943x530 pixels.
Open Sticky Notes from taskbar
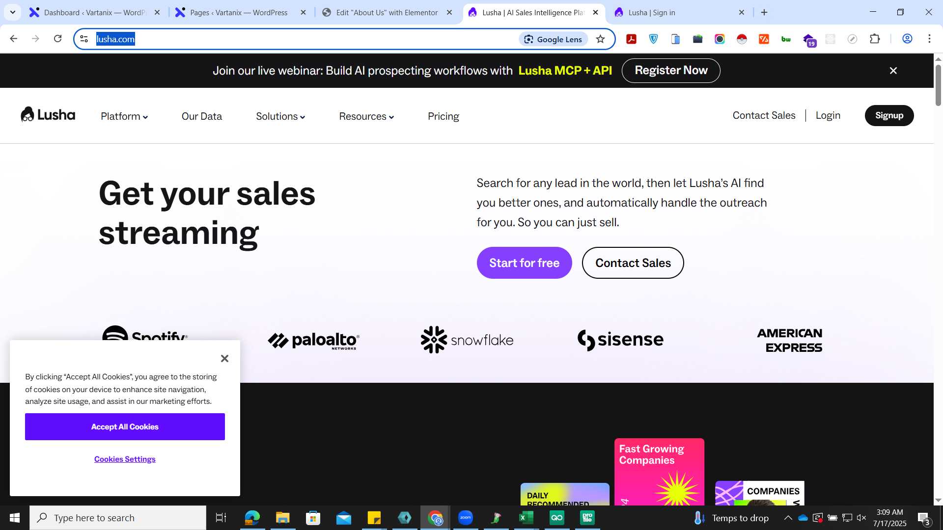tap(374, 518)
